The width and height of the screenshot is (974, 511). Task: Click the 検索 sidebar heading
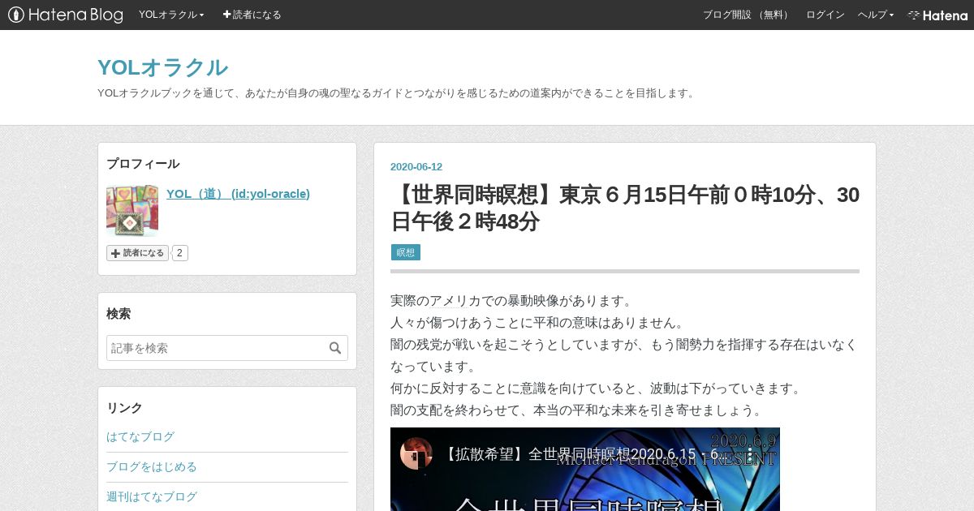[119, 314]
